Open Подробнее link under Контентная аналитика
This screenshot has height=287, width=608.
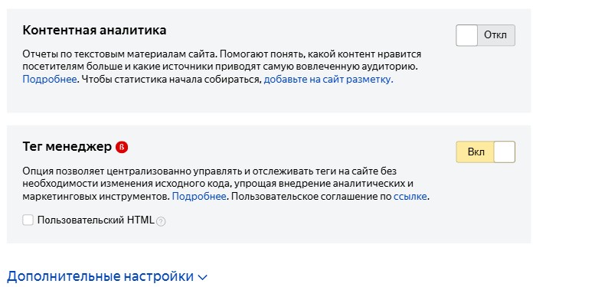(50, 80)
